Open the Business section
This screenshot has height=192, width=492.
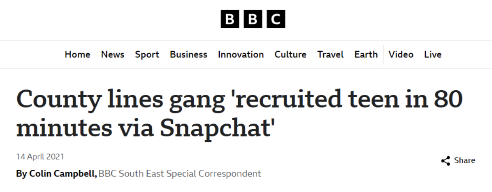(x=188, y=55)
